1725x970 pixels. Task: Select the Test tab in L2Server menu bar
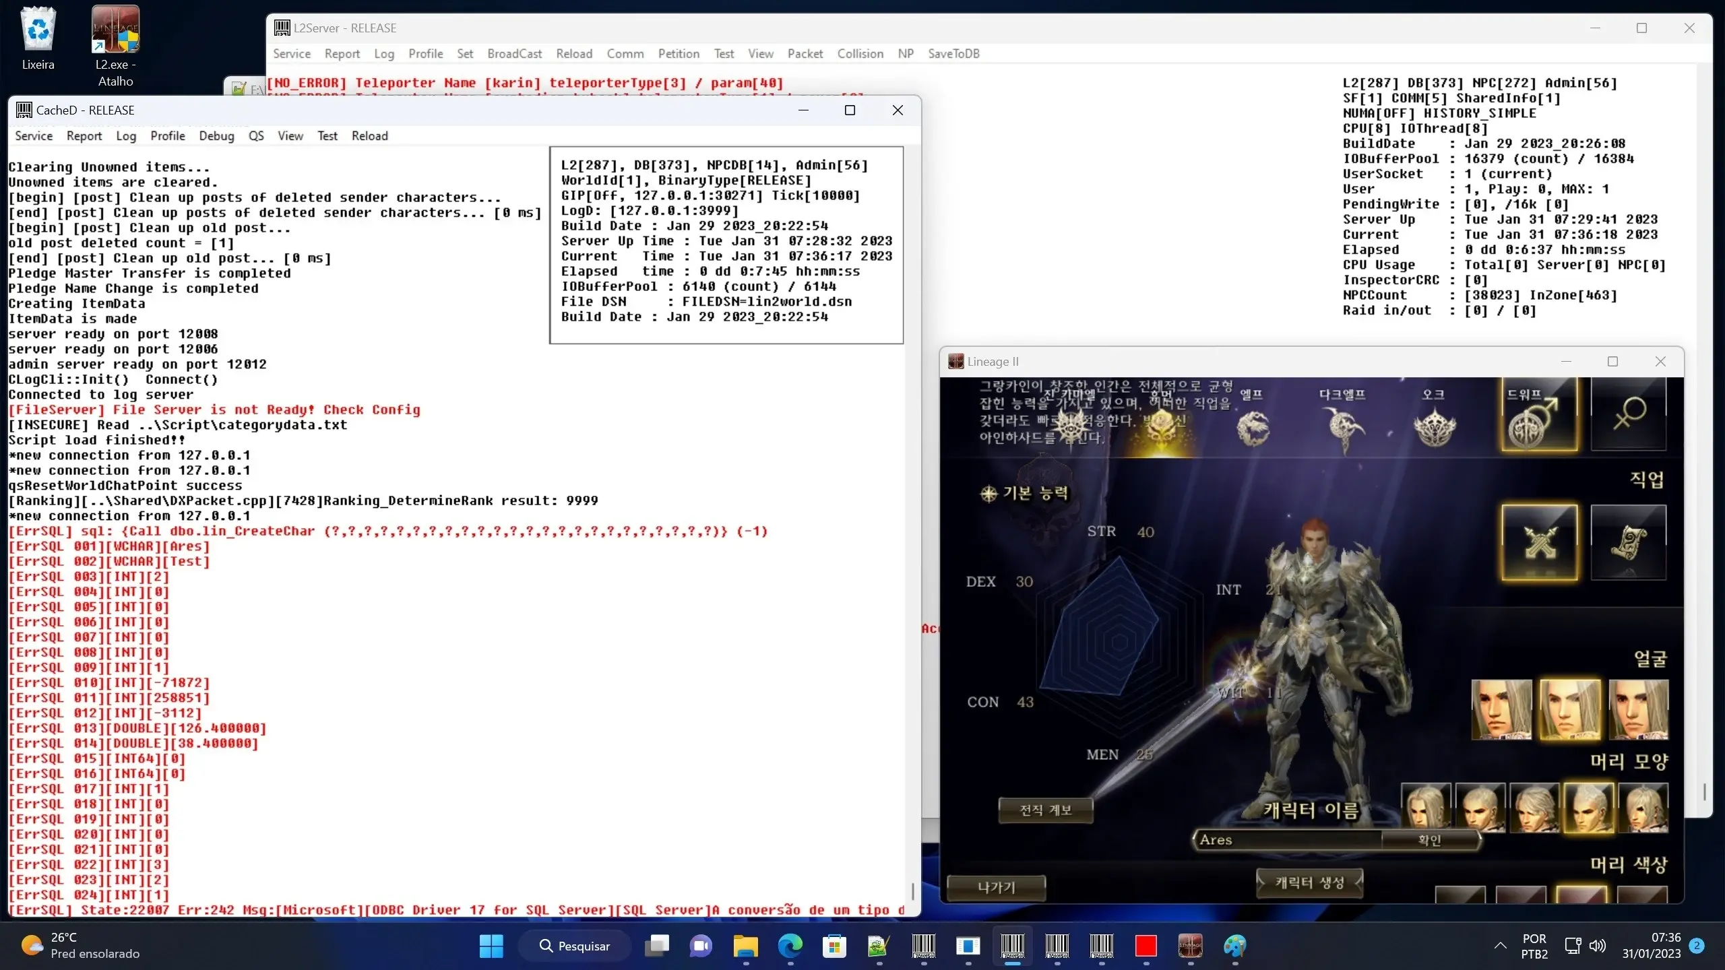724,53
